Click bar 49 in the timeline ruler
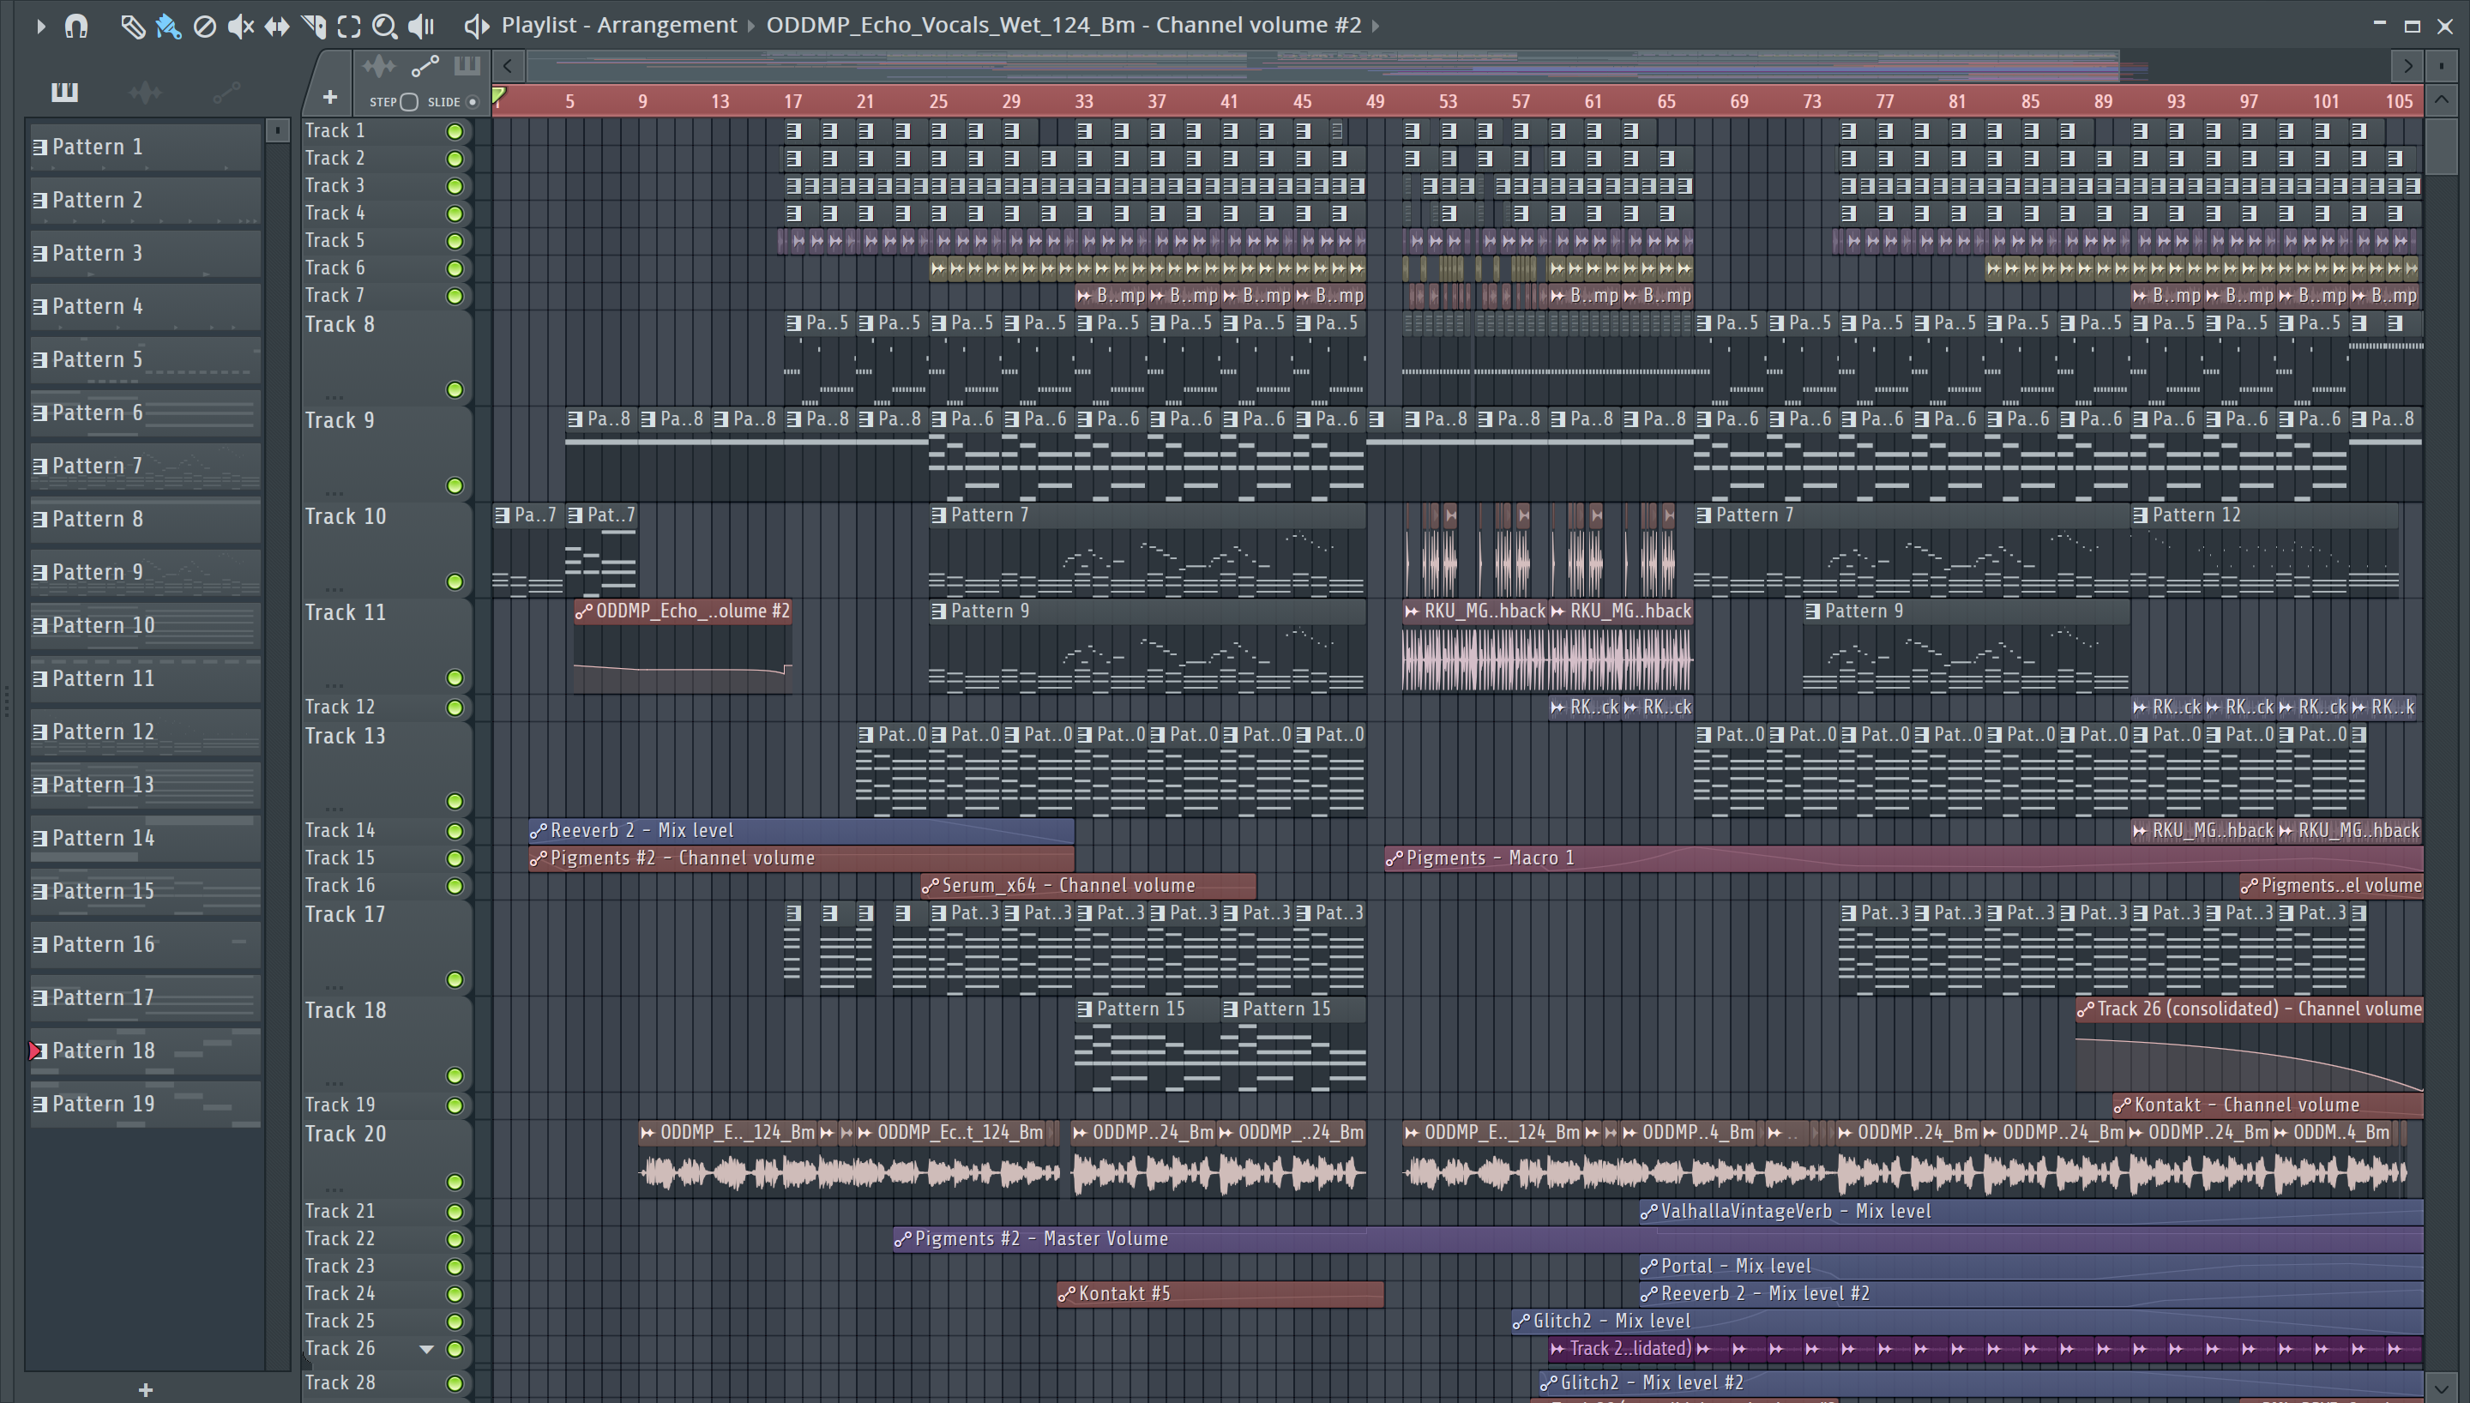This screenshot has height=1403, width=2470. 1375,101
